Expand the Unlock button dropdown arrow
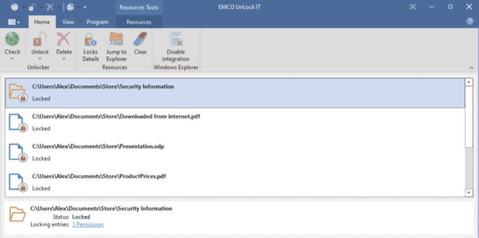 [40, 58]
